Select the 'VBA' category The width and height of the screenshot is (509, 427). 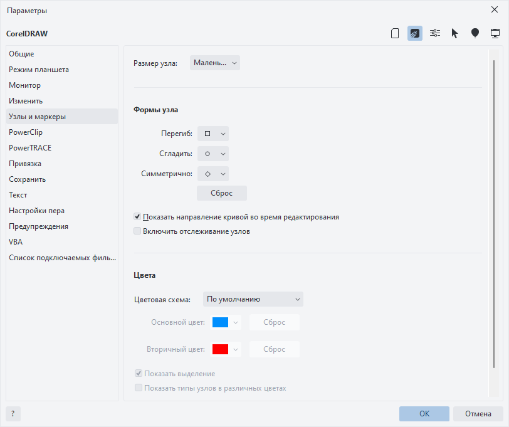pos(62,242)
